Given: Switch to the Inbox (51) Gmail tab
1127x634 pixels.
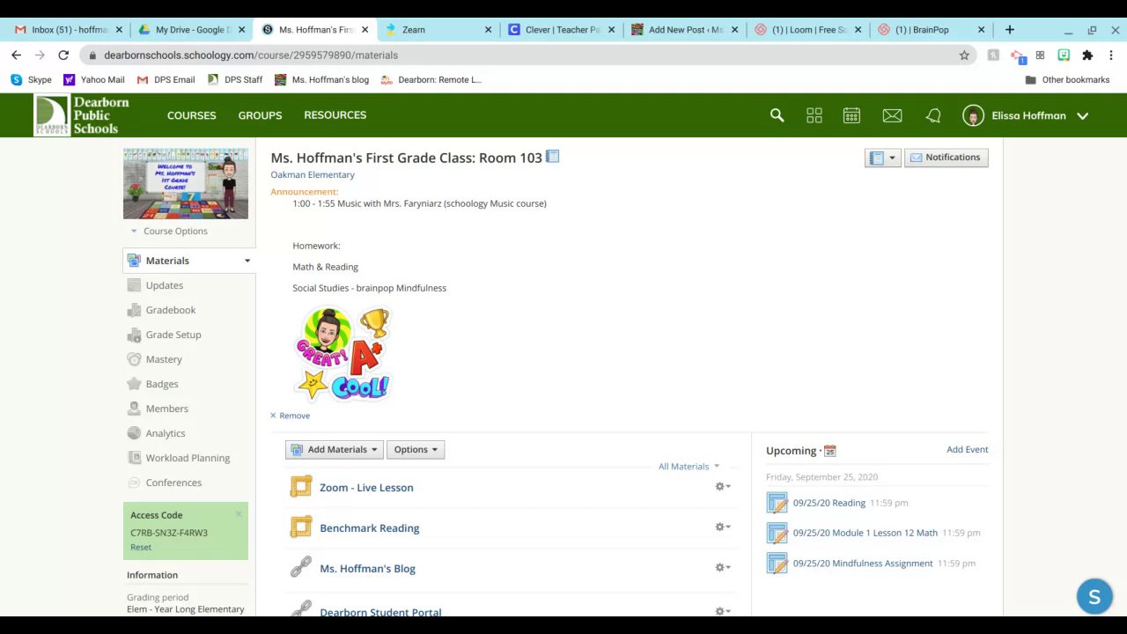Looking at the screenshot, I should [69, 29].
